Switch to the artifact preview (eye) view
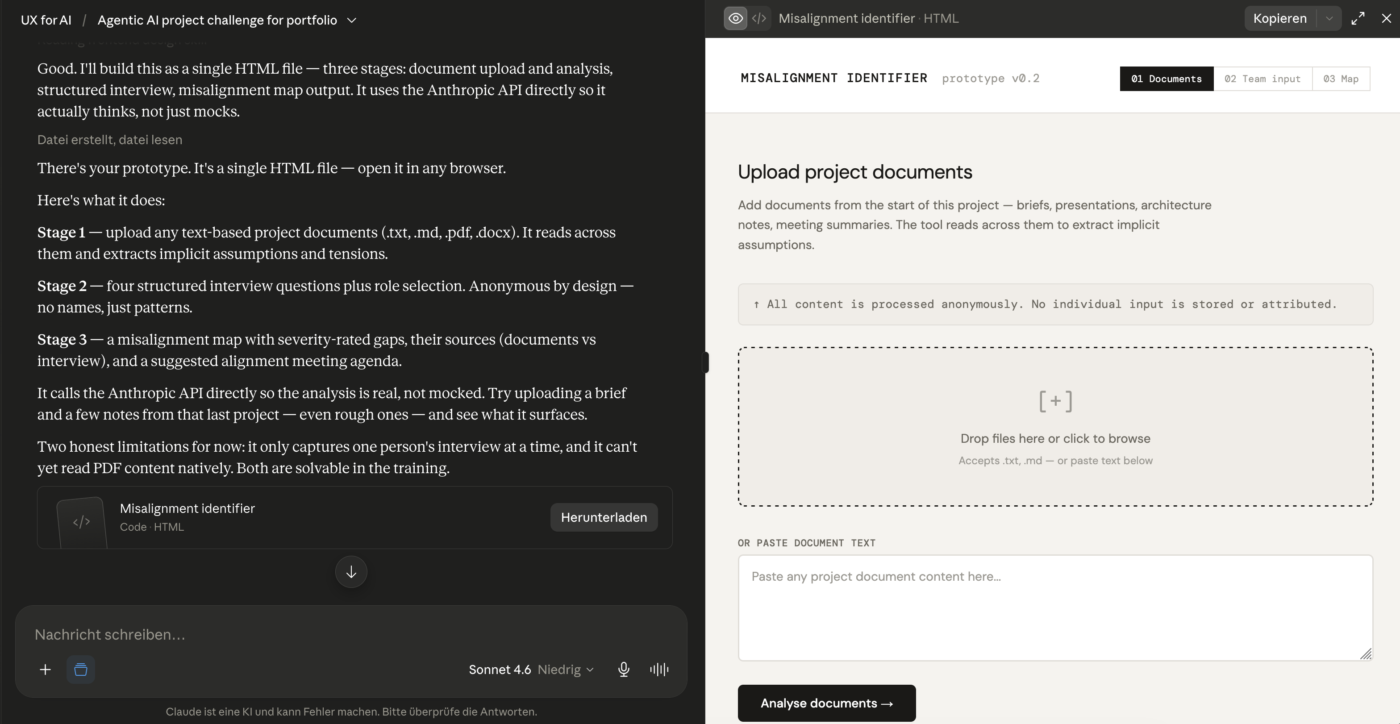Viewport: 1400px width, 724px height. pyautogui.click(x=735, y=18)
